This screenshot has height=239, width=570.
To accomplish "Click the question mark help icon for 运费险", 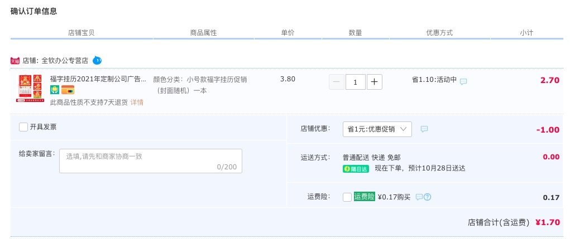I will (x=428, y=197).
